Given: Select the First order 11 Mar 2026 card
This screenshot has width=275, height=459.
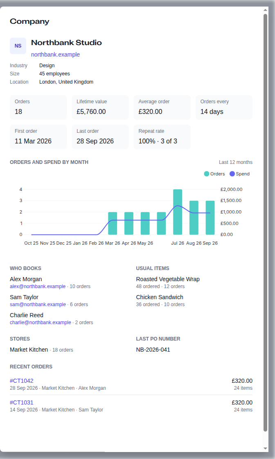Looking at the screenshot, I should [38, 137].
